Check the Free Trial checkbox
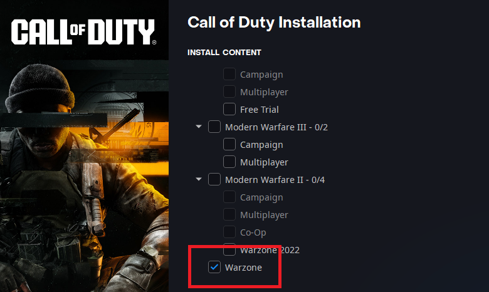The height and width of the screenshot is (292, 489). 229,109
